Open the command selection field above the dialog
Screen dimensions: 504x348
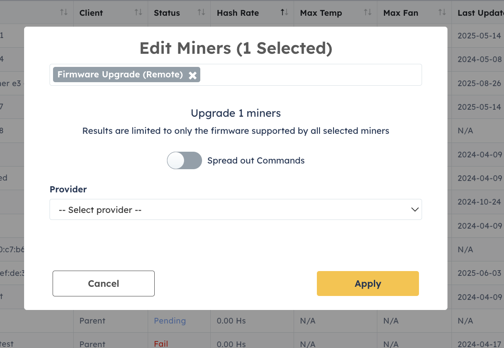307,75
